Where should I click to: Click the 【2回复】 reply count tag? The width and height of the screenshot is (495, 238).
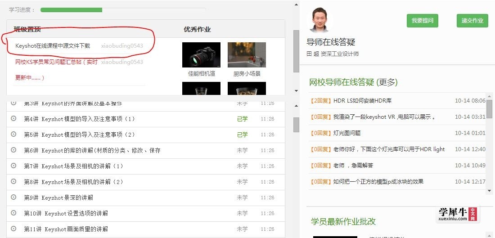[x=321, y=101]
